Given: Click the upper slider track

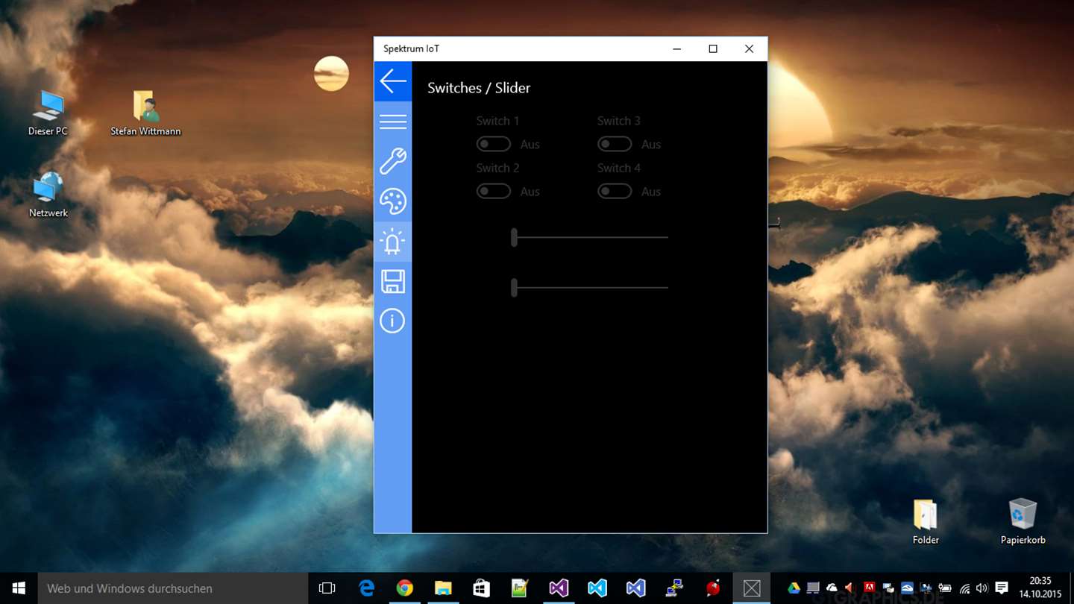Looking at the screenshot, I should (590, 238).
